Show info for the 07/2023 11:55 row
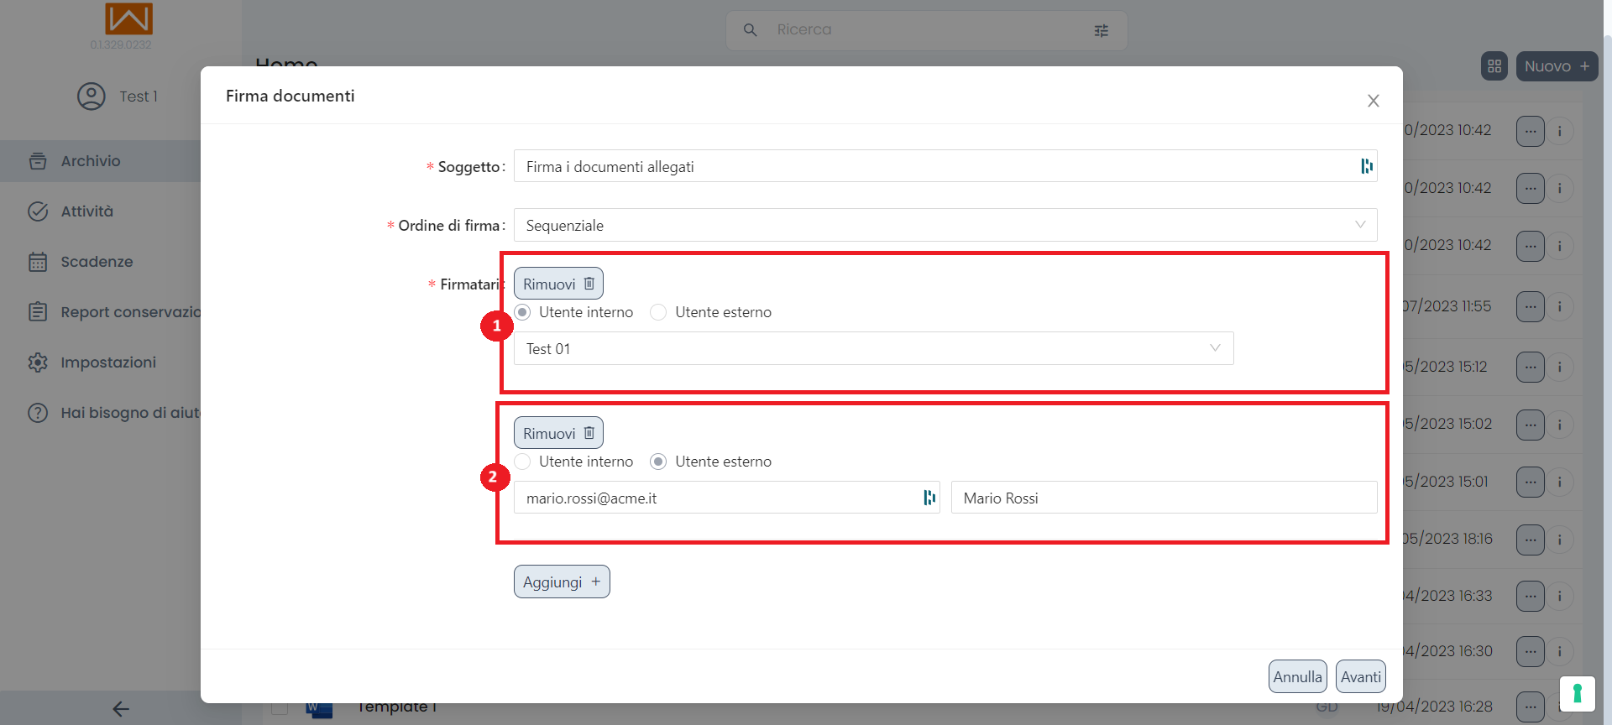Viewport: 1612px width, 725px height. pyautogui.click(x=1560, y=306)
